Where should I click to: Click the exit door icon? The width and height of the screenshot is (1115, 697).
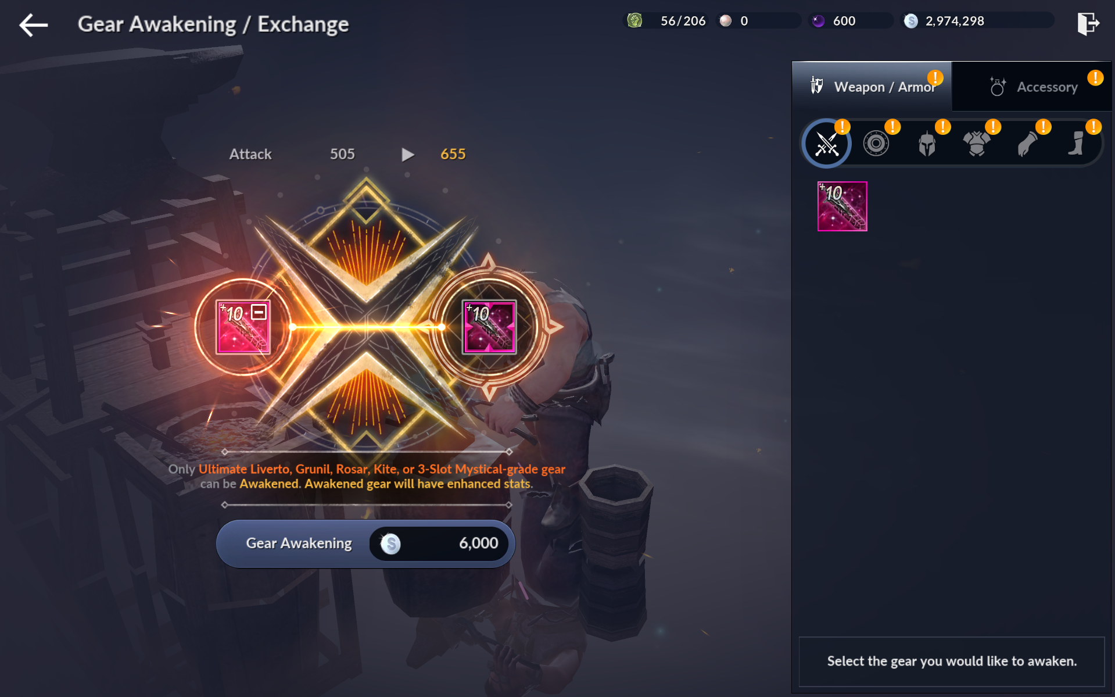[x=1088, y=24]
